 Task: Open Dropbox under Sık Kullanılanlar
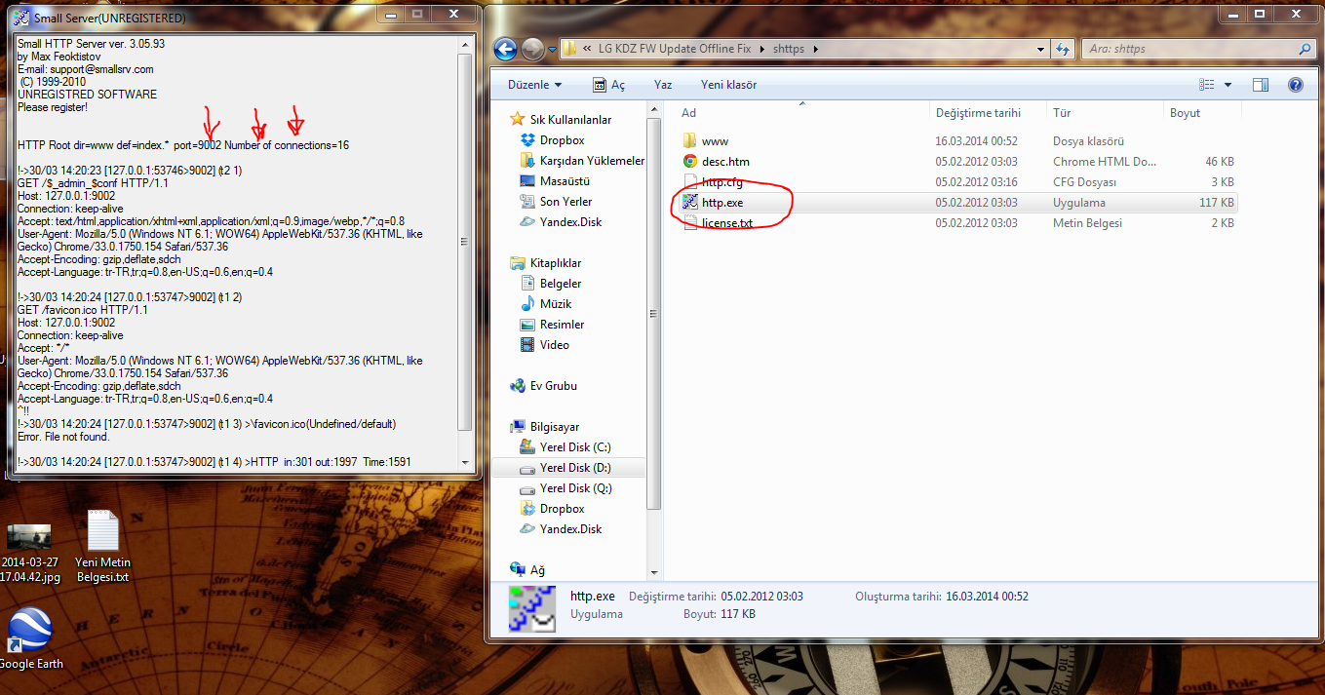[x=562, y=140]
